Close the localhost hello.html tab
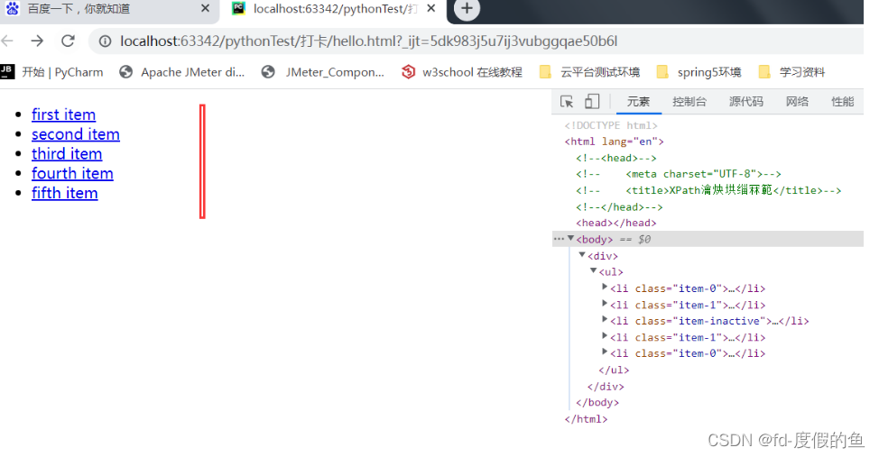 tap(431, 8)
